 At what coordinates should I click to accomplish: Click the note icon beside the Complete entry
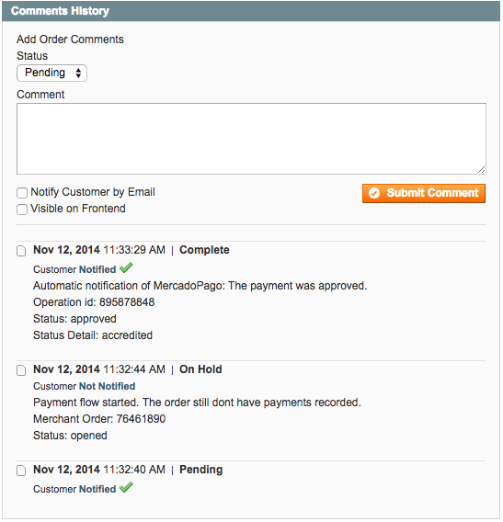pos(21,251)
